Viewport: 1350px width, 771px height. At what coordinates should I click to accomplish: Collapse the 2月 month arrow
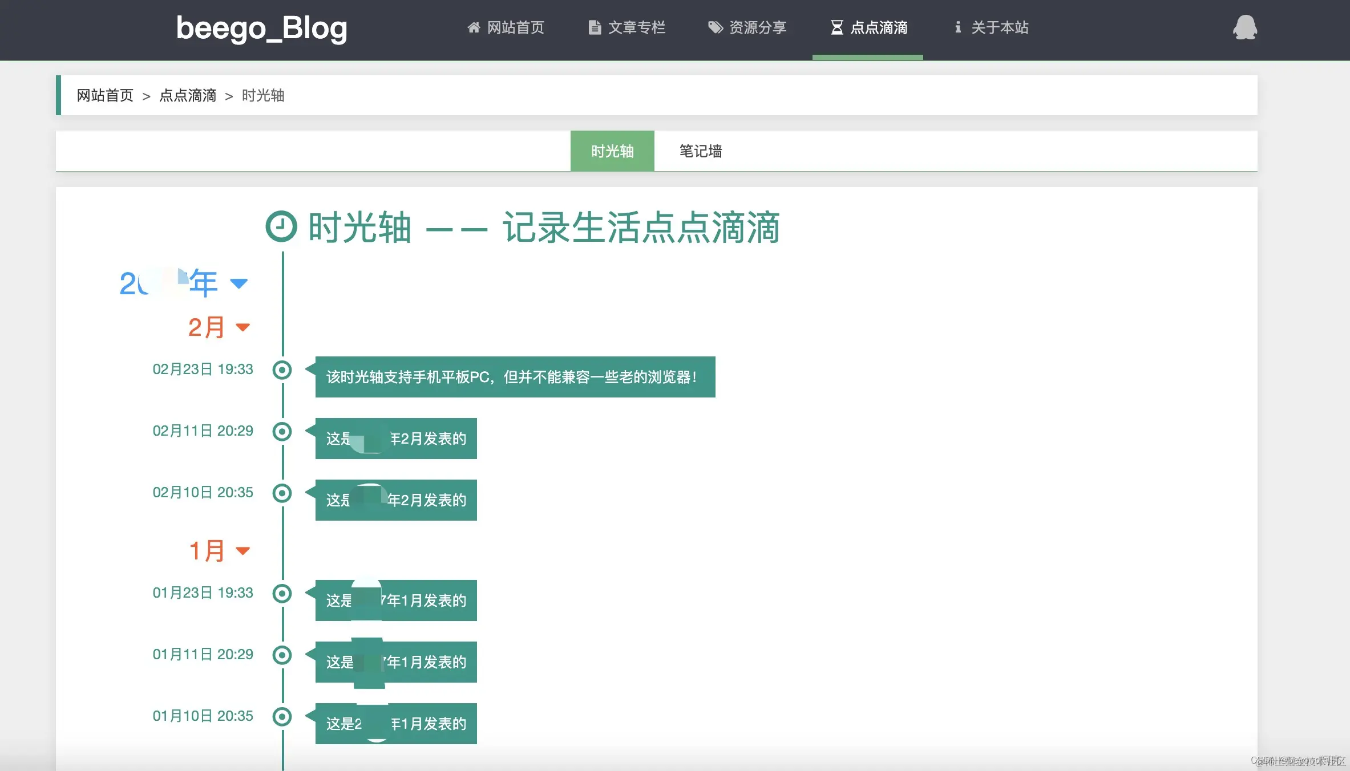click(243, 327)
